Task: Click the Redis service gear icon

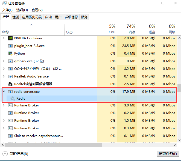Action: pos(12,99)
